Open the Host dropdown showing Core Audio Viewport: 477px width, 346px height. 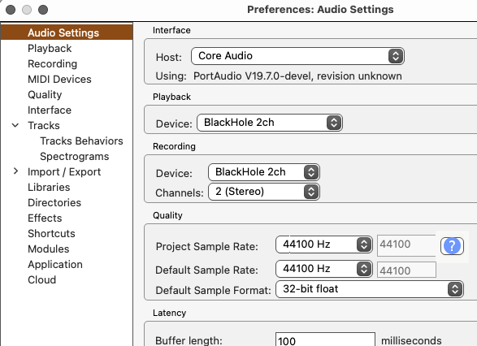[297, 56]
